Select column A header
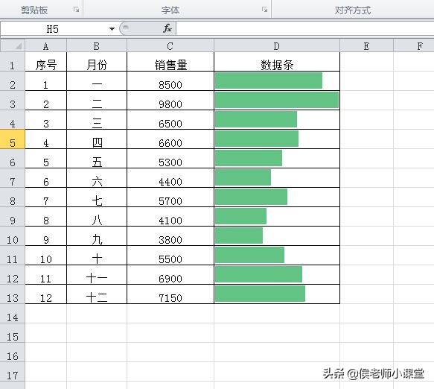Screen dimensions: 434x389 pos(46,46)
